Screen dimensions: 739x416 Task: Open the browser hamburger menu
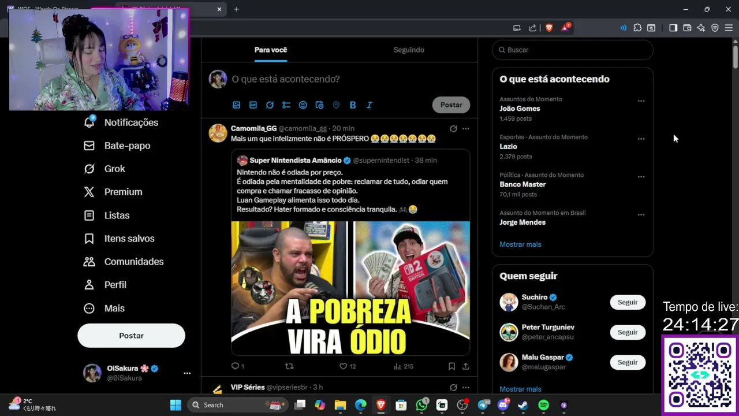coord(729,28)
